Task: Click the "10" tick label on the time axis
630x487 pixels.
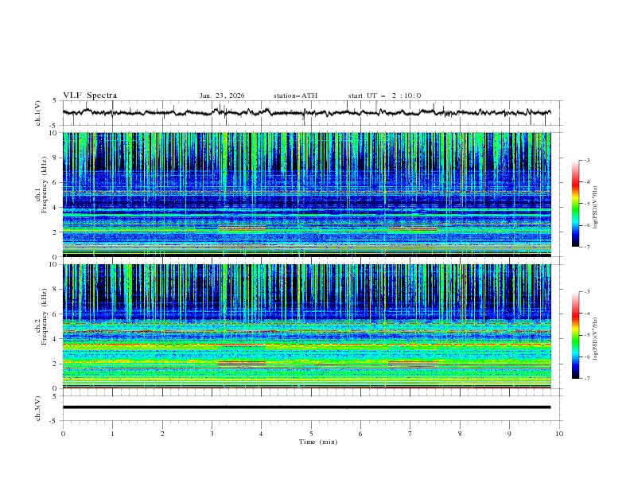Action: click(x=559, y=434)
